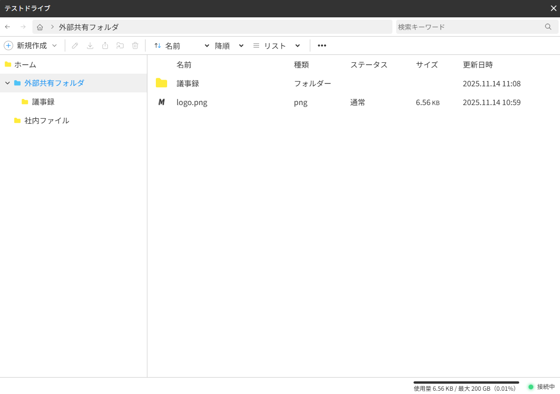
Task: Select ホーム in the folder tree
Action: [x=25, y=64]
